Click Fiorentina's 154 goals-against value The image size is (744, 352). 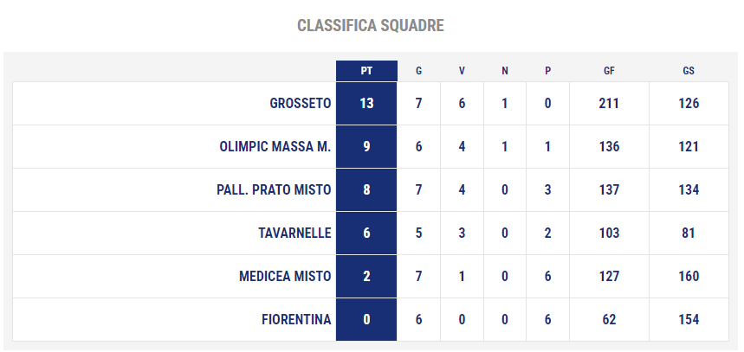click(689, 320)
